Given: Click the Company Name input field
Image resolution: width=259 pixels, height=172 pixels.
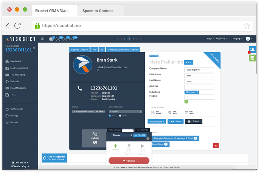Looking at the screenshot, I should [199, 70].
